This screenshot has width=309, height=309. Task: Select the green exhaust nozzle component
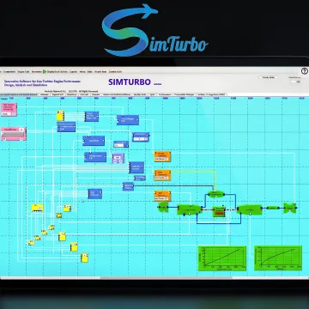click(290, 208)
